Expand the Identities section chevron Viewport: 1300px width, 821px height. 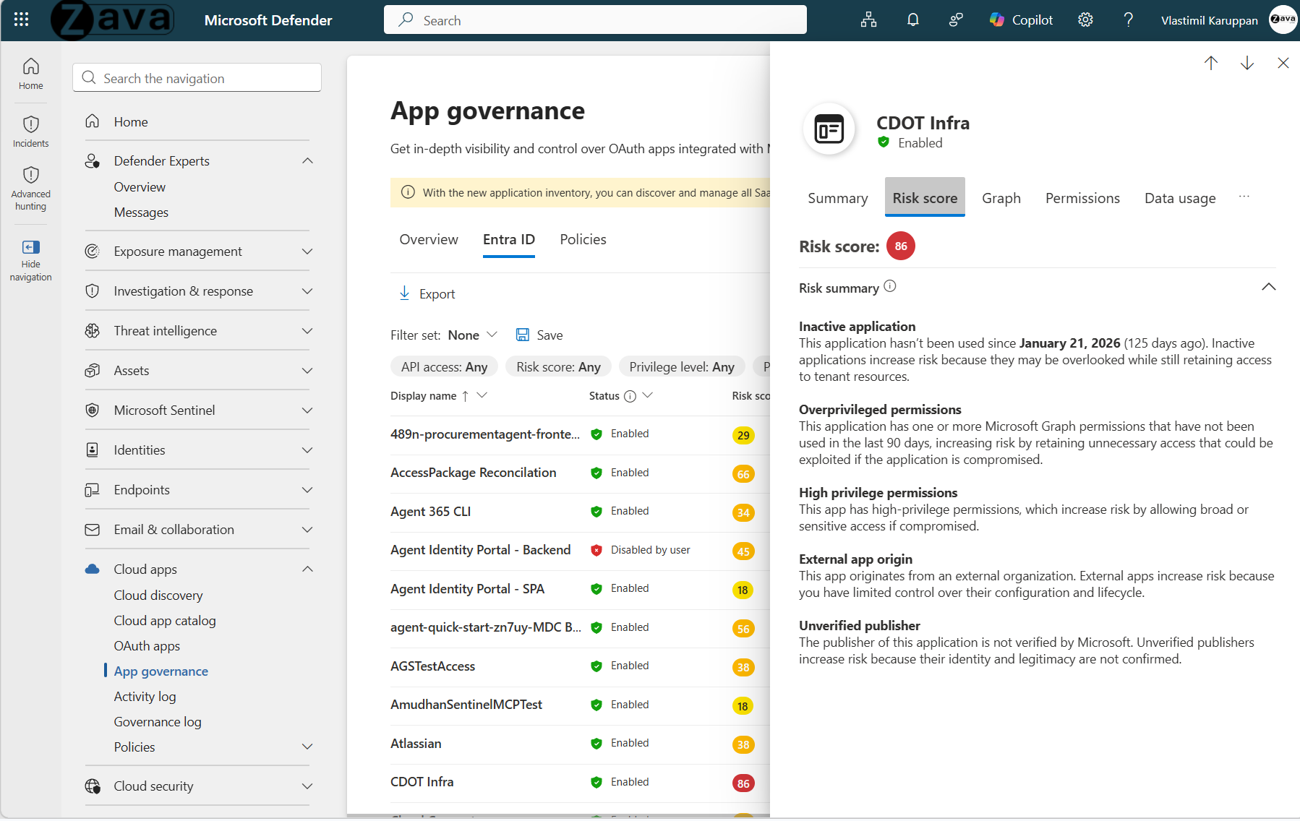(x=307, y=450)
